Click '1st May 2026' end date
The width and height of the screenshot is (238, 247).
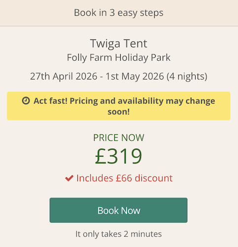135,77
